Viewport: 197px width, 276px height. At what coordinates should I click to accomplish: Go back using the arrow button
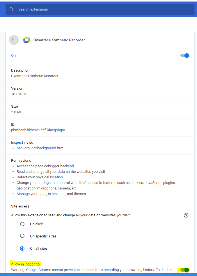click(14, 40)
